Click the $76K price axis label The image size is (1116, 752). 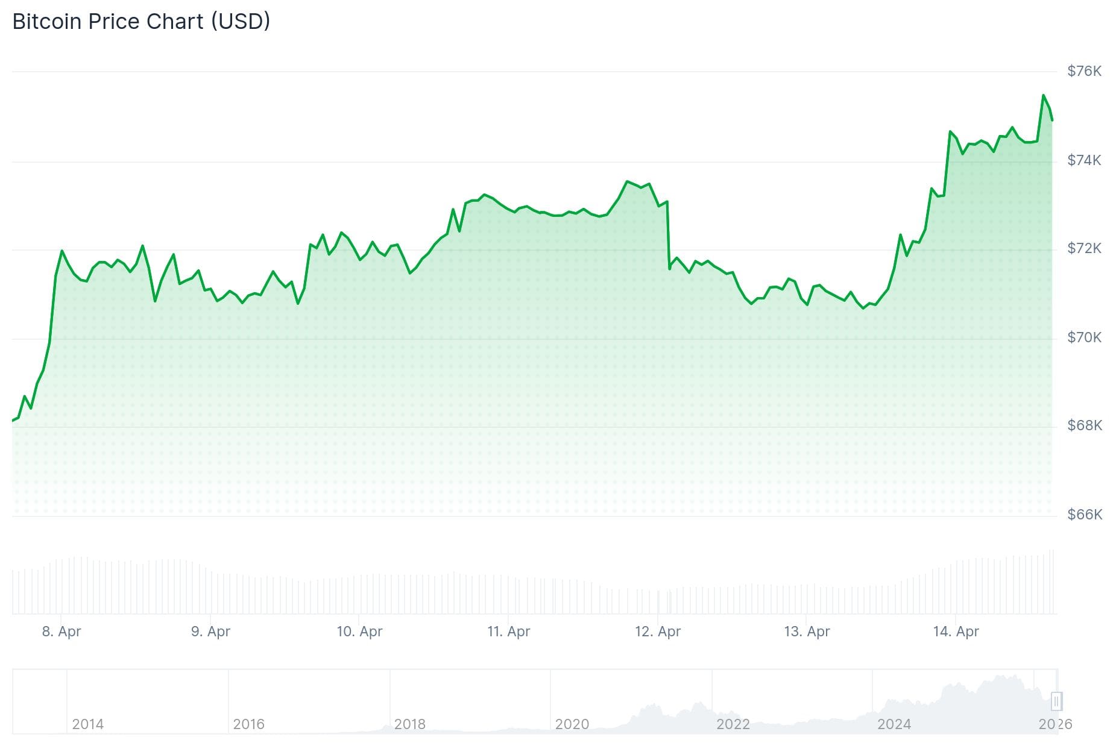(1084, 71)
